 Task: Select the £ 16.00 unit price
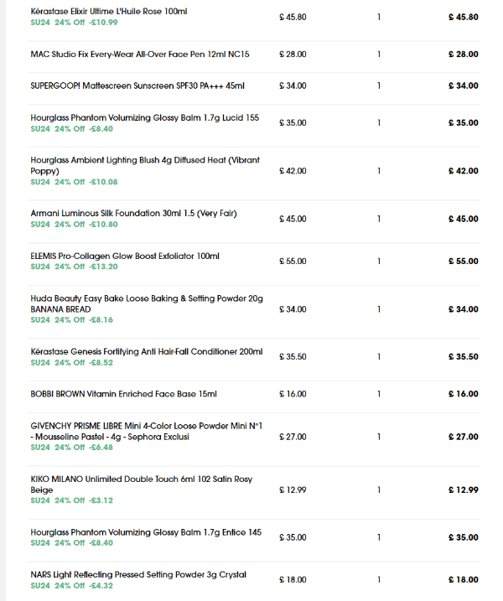293,394
